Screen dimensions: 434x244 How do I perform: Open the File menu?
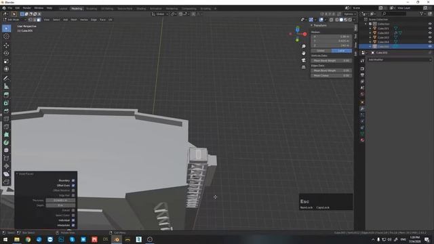10,8
